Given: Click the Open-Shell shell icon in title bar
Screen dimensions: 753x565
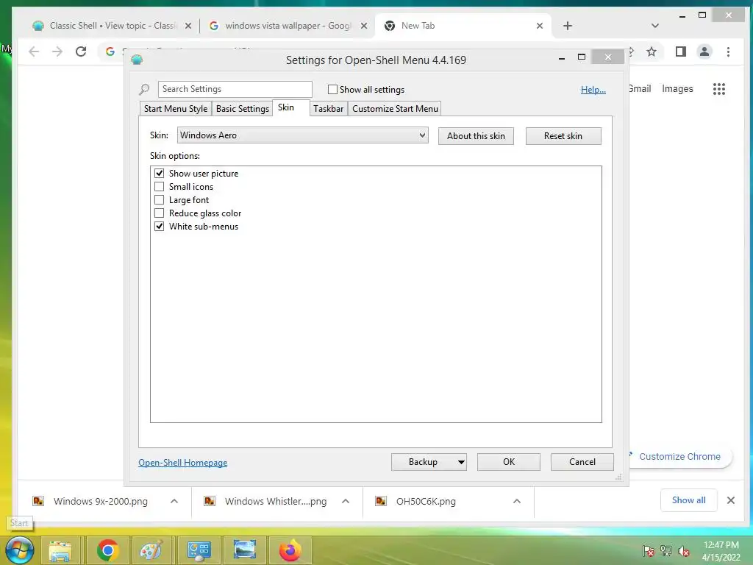Looking at the screenshot, I should pyautogui.click(x=137, y=60).
